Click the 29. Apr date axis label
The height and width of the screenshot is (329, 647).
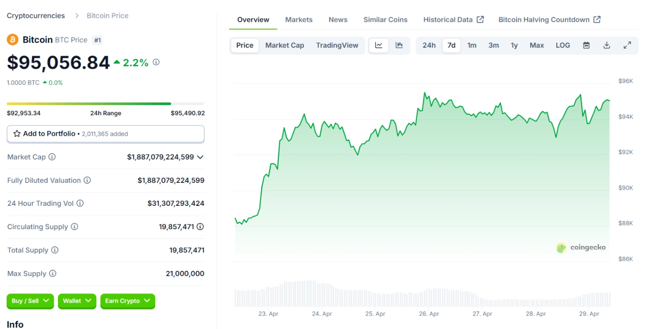589,314
